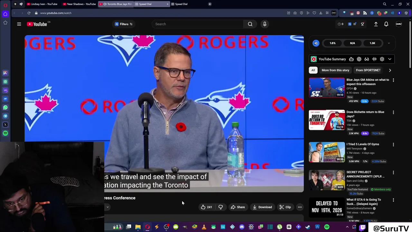Screen dimensions: 412x232
Task: Open Opera ad blocker shield icon
Action: (x=301, y=13)
